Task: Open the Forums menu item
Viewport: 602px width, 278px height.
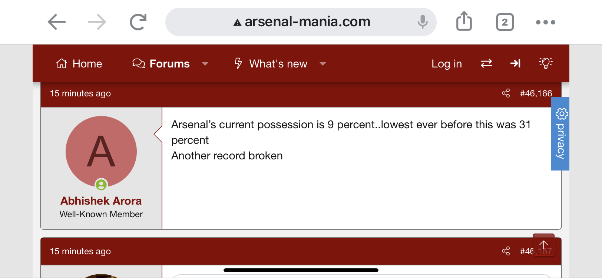Action: click(161, 64)
